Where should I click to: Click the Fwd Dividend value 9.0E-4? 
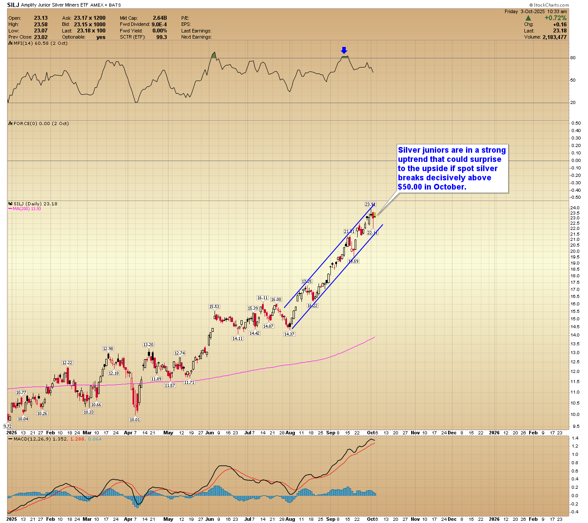(159, 25)
